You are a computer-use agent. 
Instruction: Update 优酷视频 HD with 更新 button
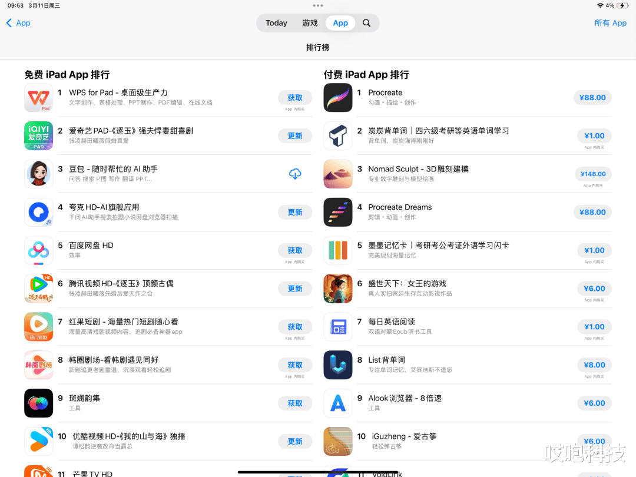coord(295,441)
